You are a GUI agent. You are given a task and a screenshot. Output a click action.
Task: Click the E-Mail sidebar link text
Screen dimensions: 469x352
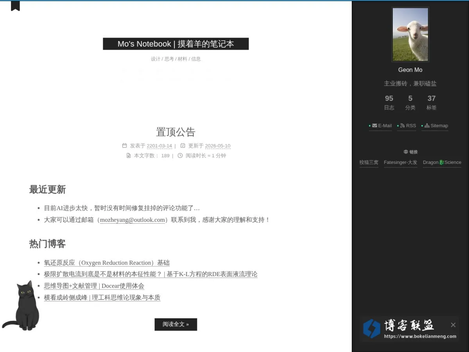(x=385, y=126)
